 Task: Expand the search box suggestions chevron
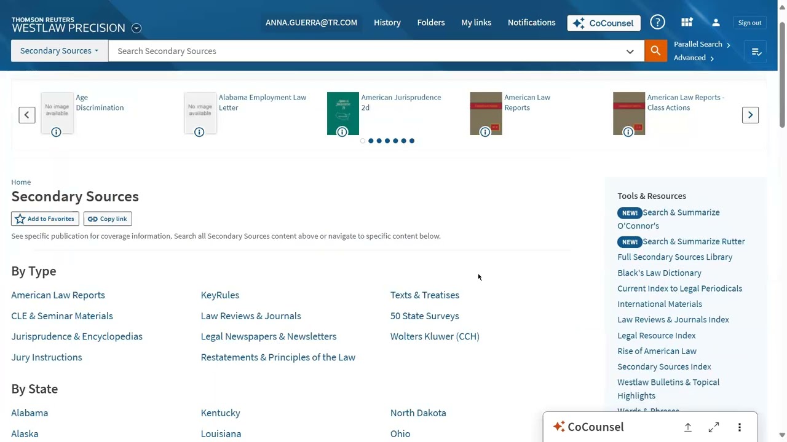click(630, 52)
